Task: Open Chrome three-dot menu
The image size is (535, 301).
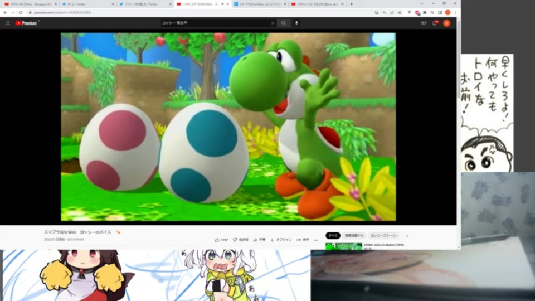Action: (x=455, y=13)
